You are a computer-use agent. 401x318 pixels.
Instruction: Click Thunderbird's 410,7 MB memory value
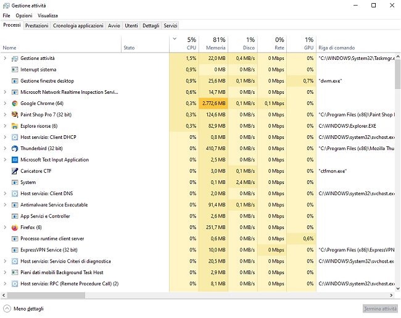[x=216, y=148]
